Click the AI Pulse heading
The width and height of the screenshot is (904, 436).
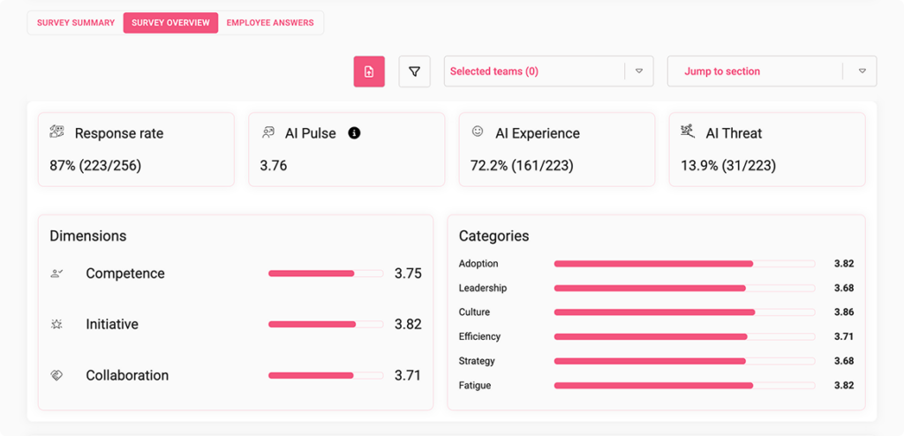[x=310, y=133]
